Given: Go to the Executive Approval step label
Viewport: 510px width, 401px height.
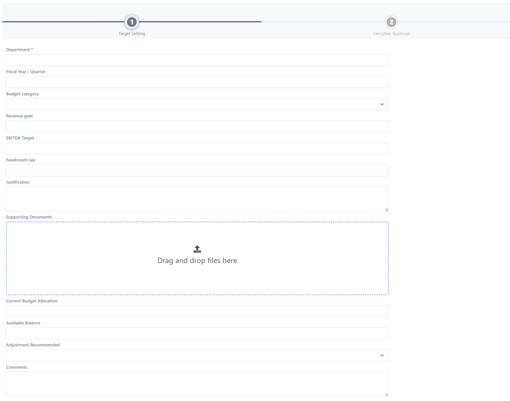Looking at the screenshot, I should [x=391, y=34].
